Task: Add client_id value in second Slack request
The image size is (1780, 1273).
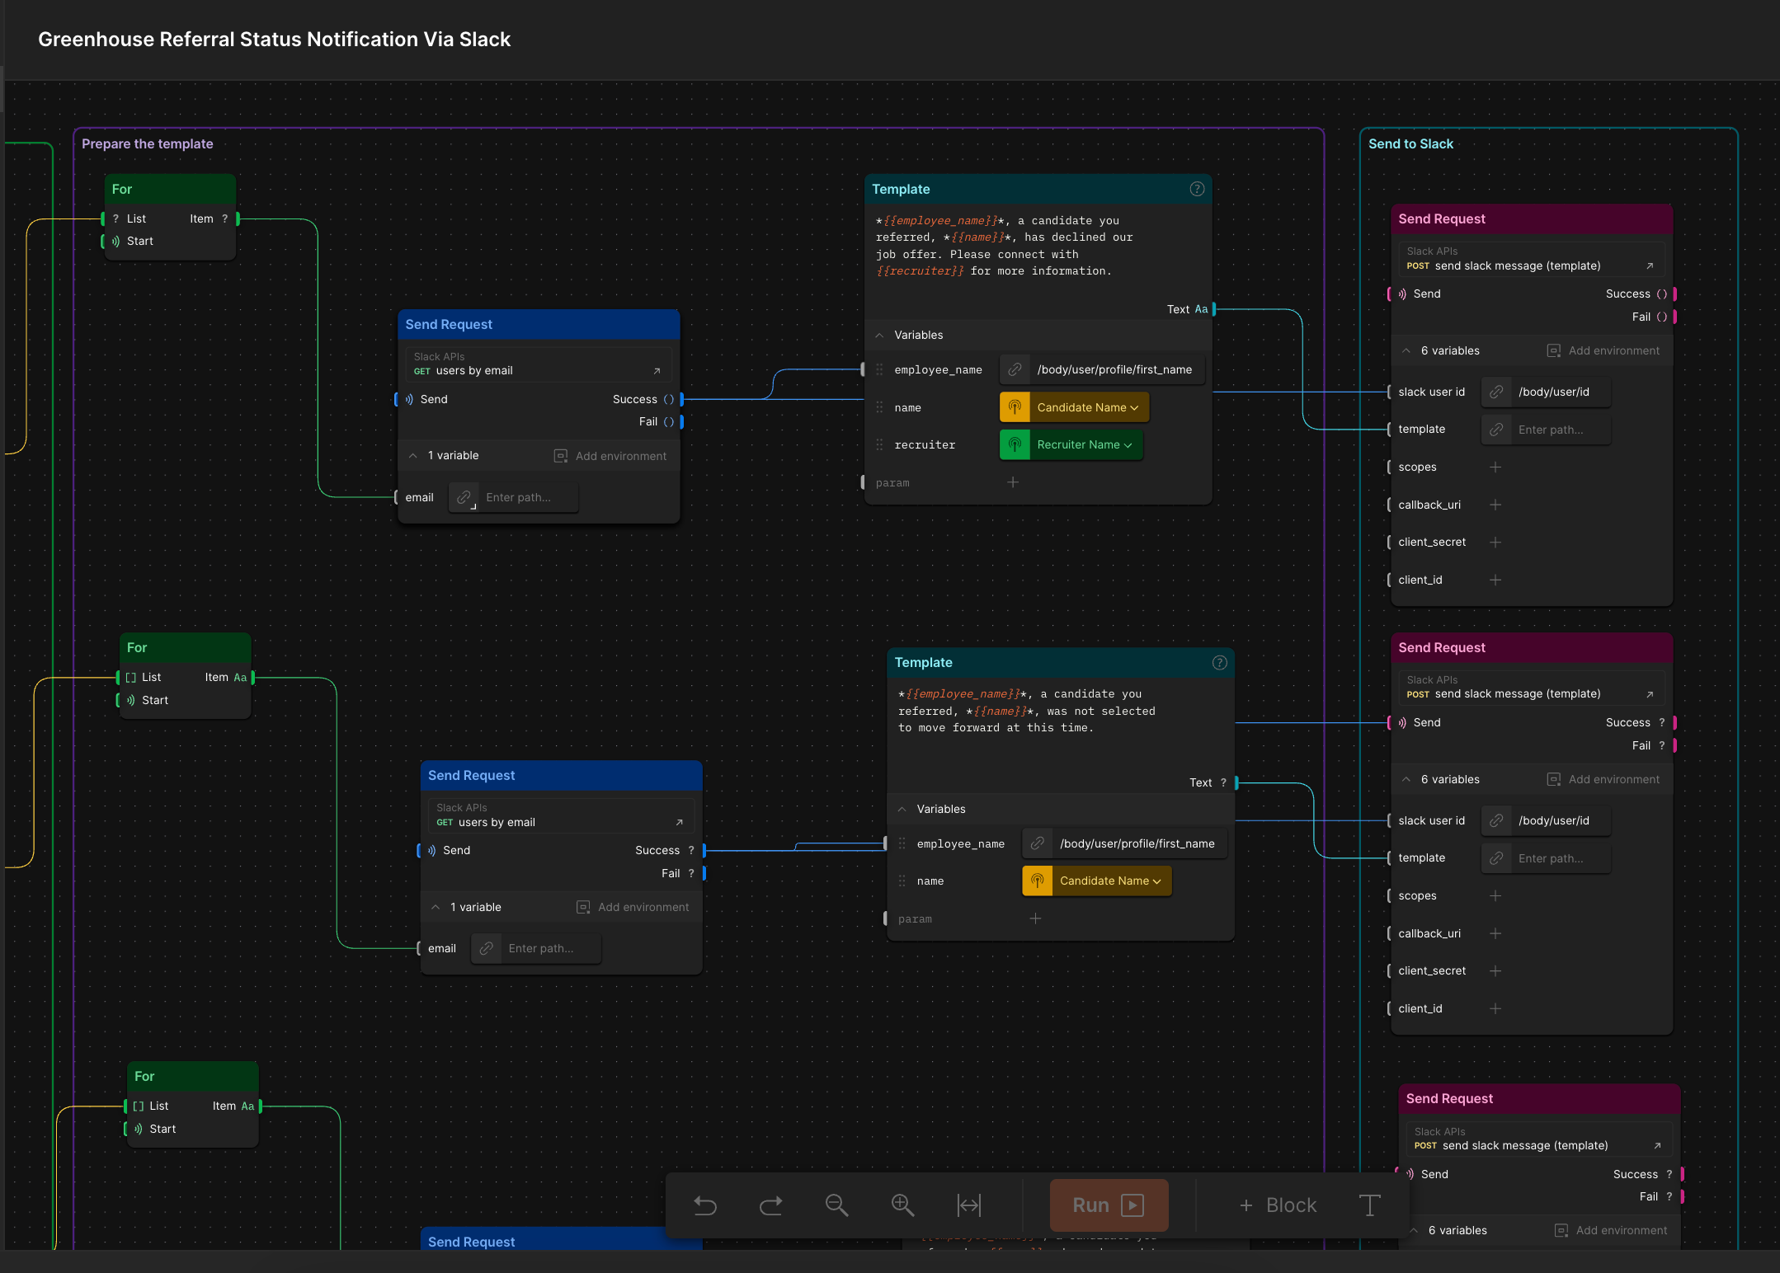Action: tap(1495, 1008)
